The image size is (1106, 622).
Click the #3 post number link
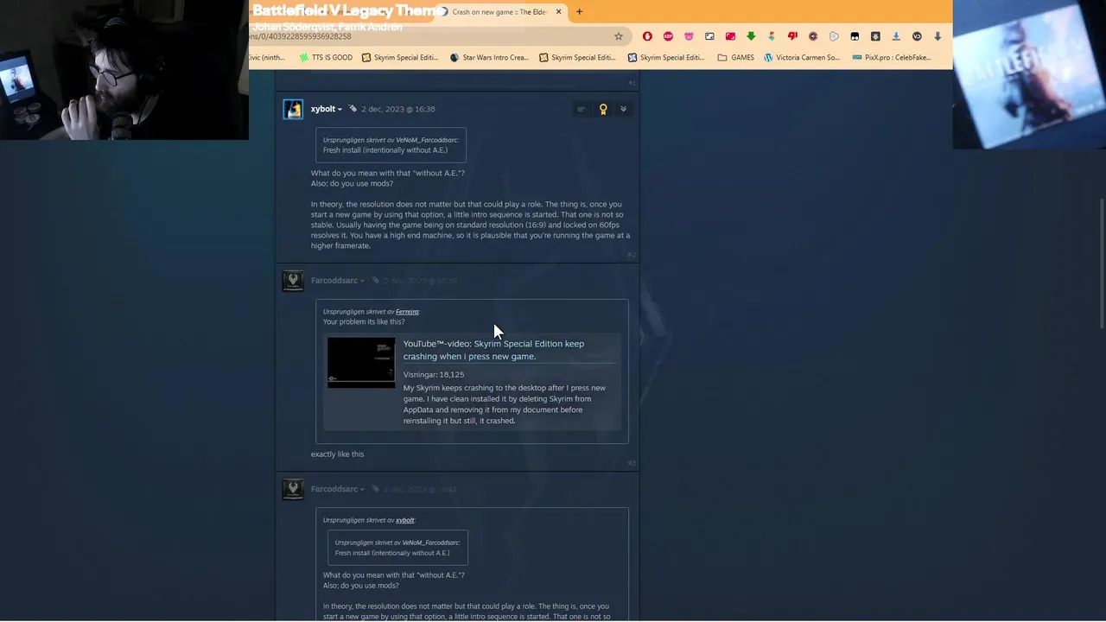[631, 463]
